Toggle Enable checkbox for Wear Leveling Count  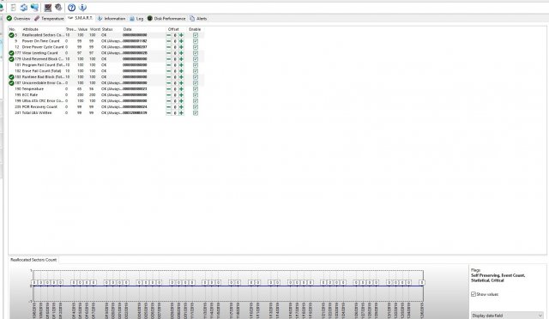tap(196, 53)
